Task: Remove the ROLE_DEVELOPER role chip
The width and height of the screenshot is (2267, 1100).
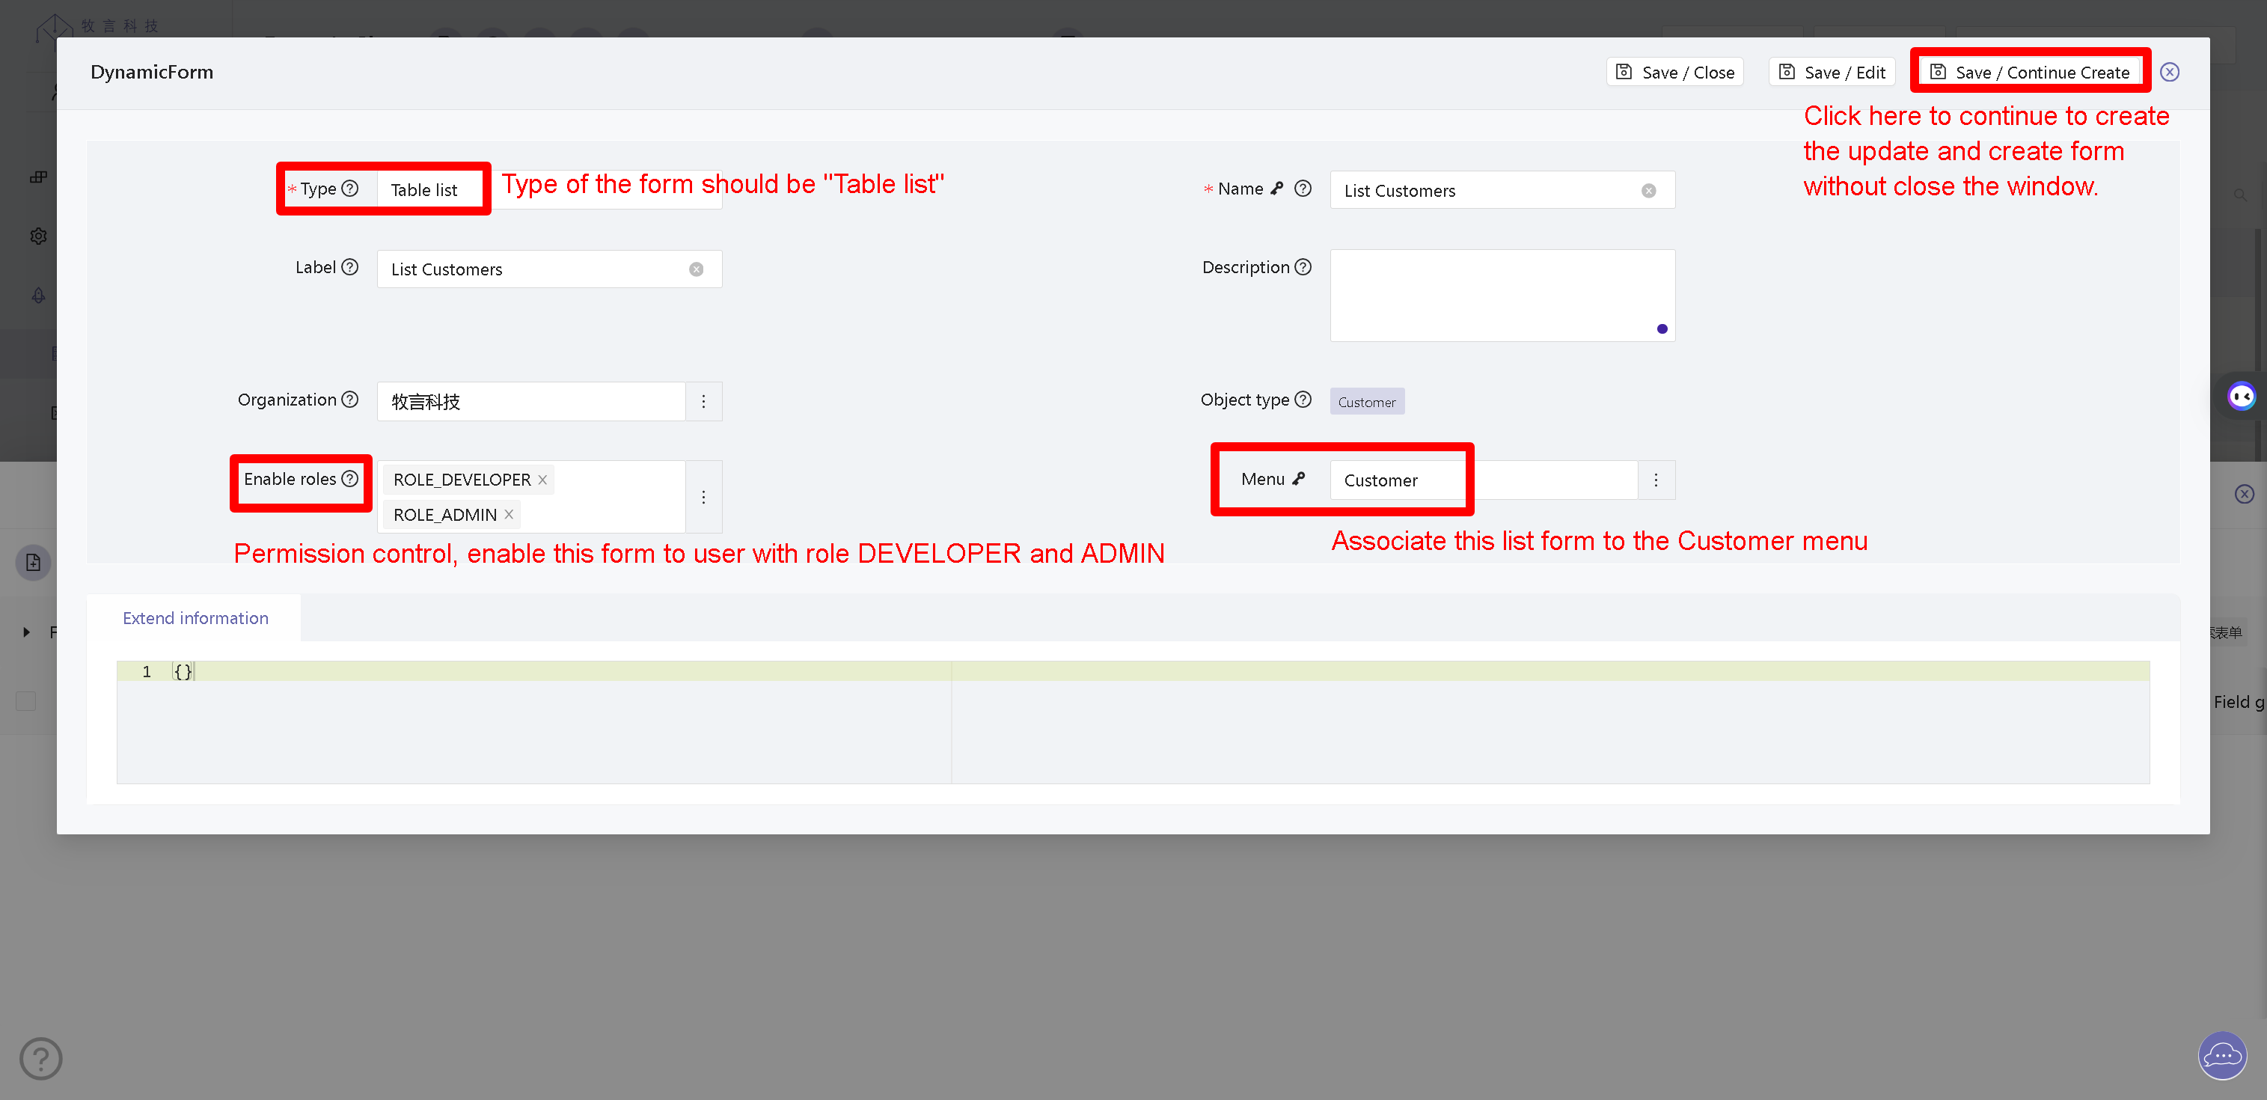Action: 542,480
